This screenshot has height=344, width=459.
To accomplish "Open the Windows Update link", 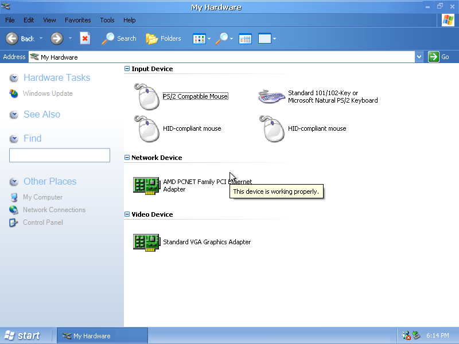I will tap(48, 93).
